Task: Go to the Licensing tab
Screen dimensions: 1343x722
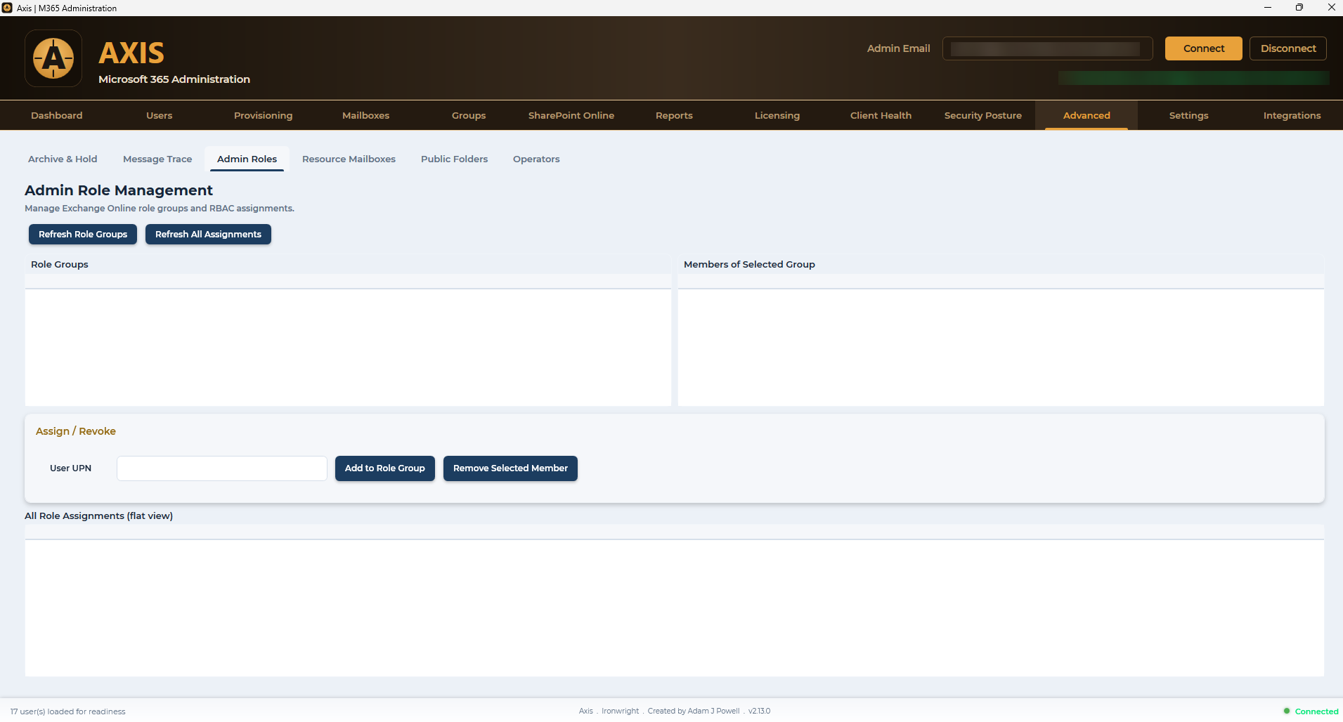Action: click(x=777, y=115)
